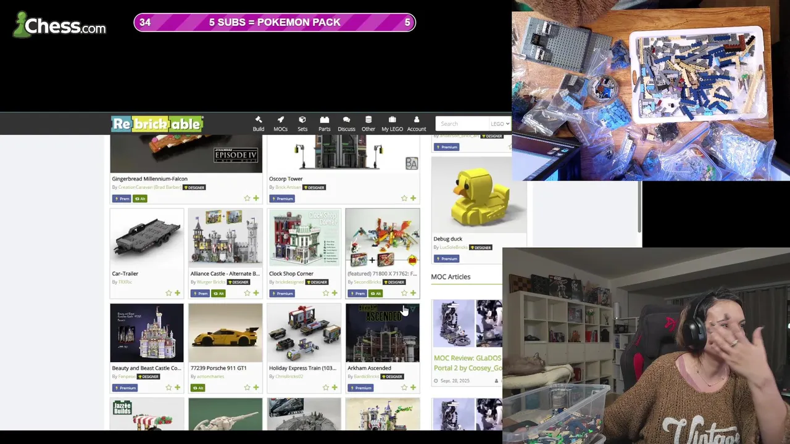
Task: Click the Rebrickable logo
Action: click(157, 124)
